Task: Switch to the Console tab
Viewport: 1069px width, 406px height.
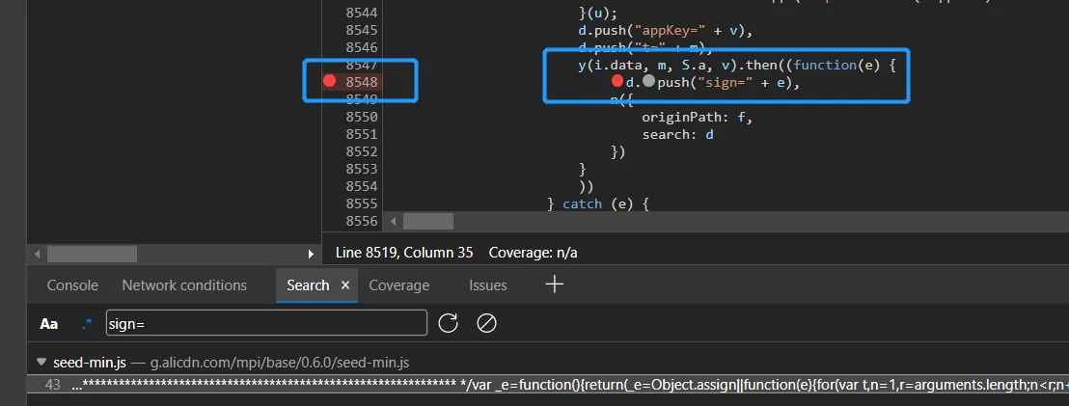Action: point(72,285)
